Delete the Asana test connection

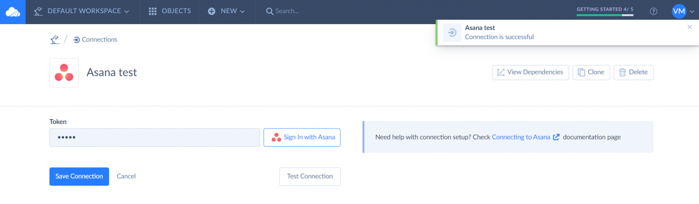tap(633, 72)
